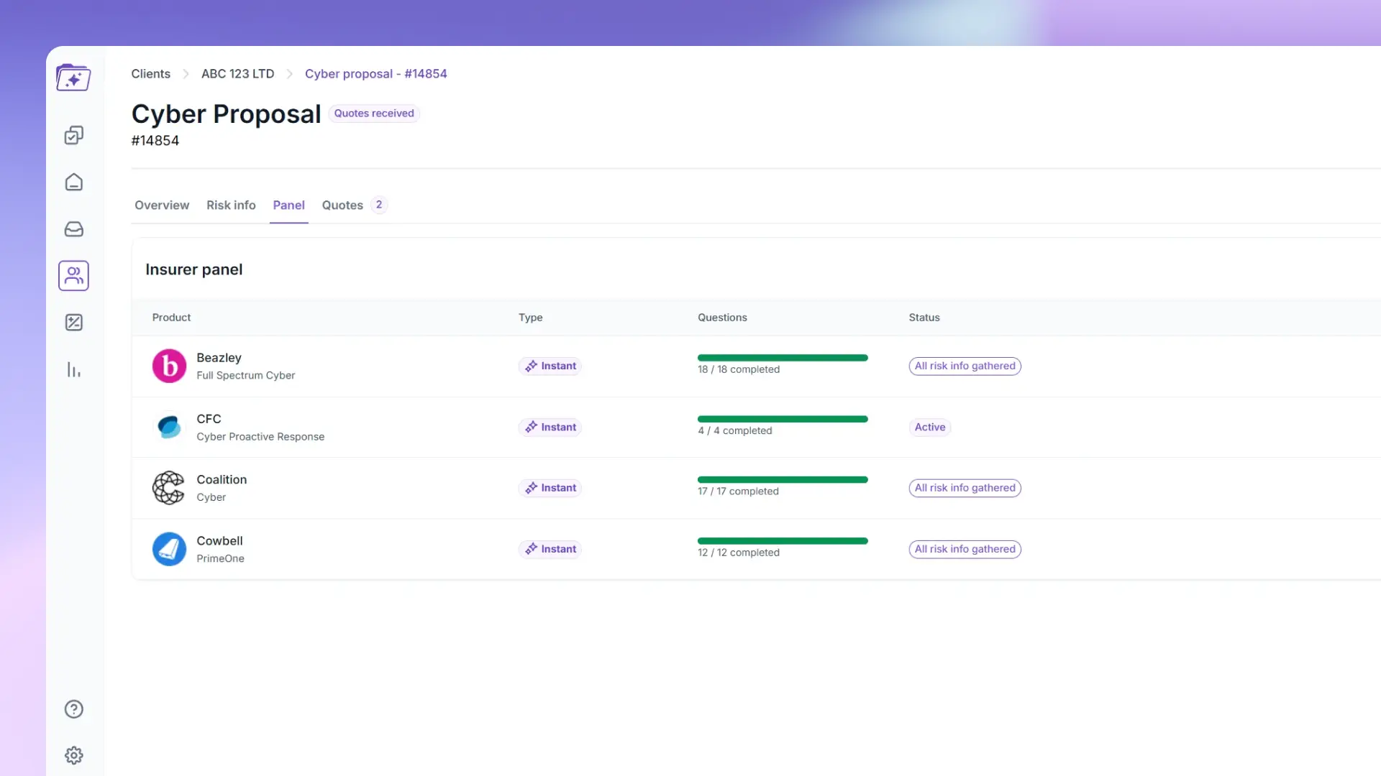Click the Cowbell logo thumbnail
Viewport: 1381px width, 776px height.
[169, 550]
